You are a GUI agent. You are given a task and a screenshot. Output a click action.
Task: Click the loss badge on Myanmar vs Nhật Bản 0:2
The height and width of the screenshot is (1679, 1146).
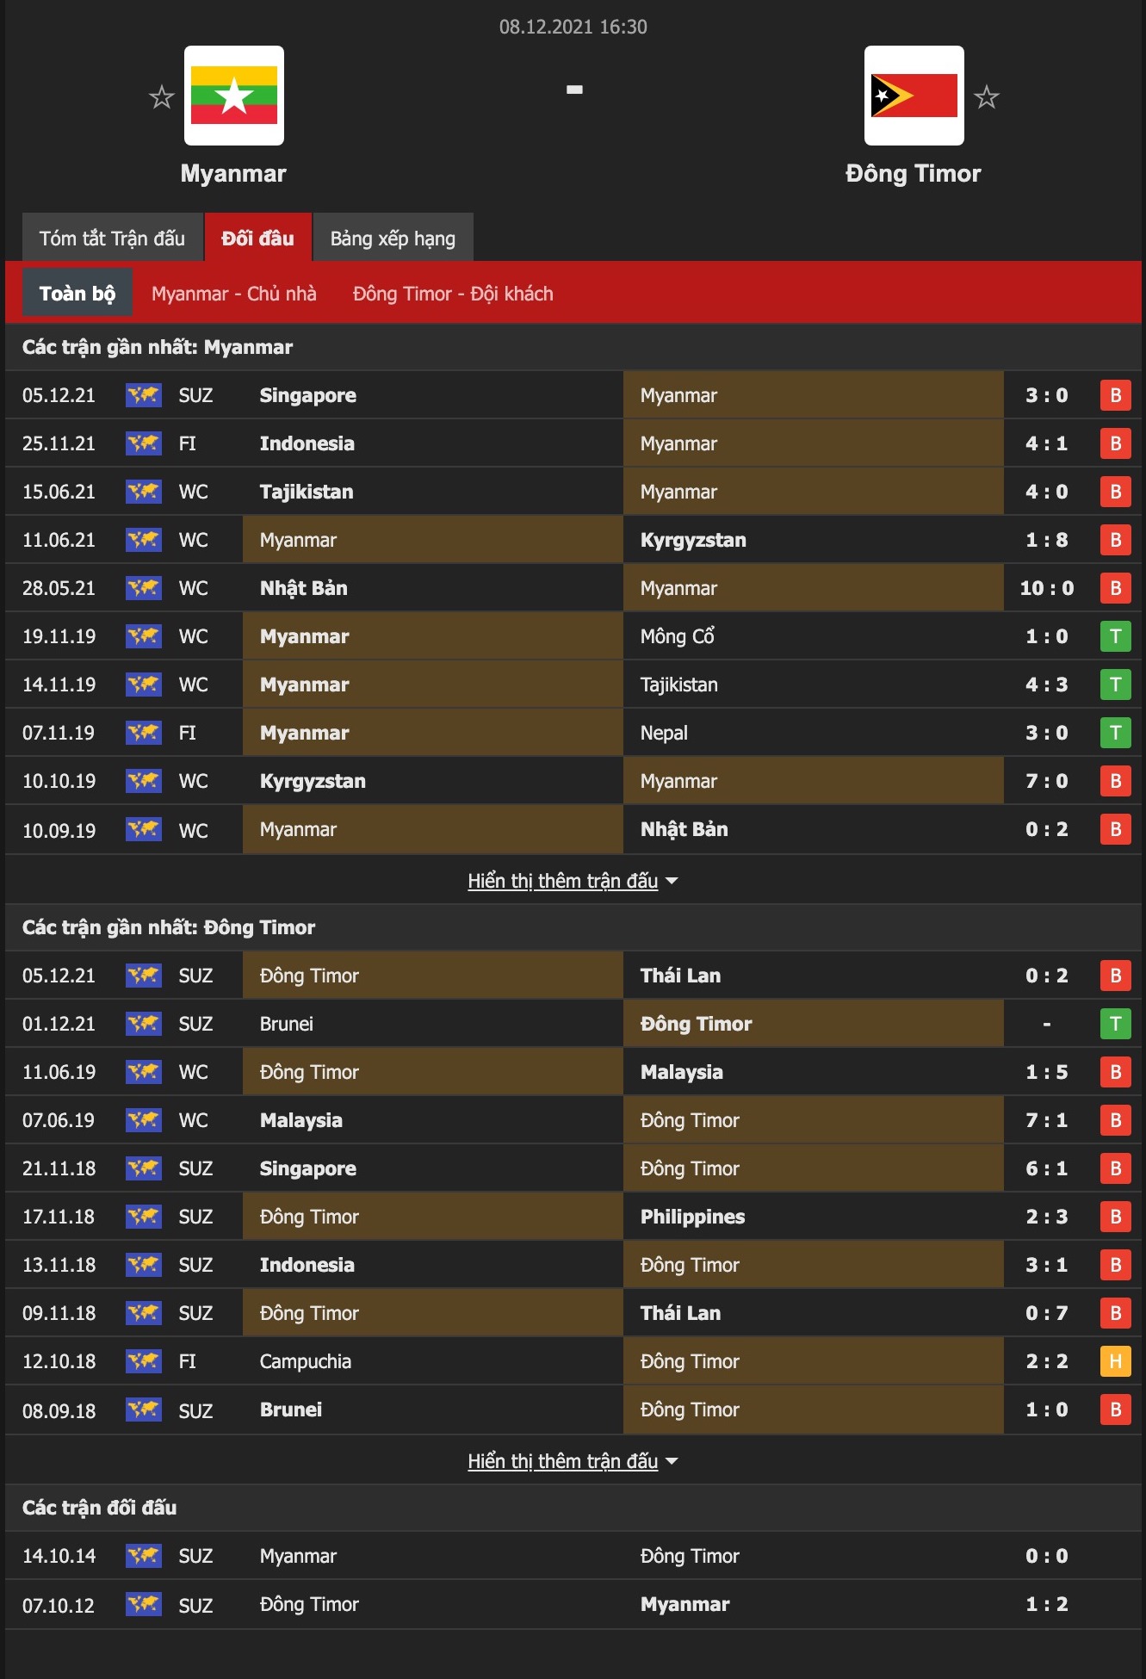pyautogui.click(x=1115, y=829)
